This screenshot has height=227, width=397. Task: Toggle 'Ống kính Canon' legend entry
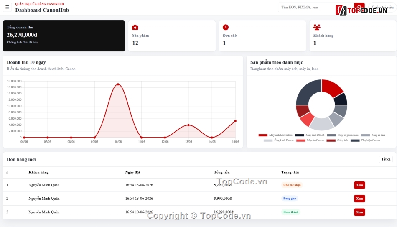tap(278, 140)
